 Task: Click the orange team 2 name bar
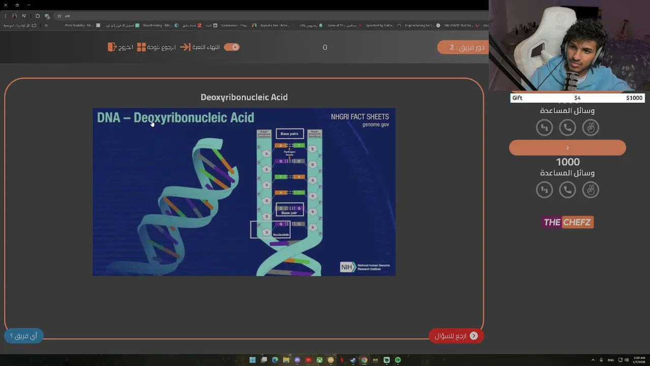click(x=567, y=148)
